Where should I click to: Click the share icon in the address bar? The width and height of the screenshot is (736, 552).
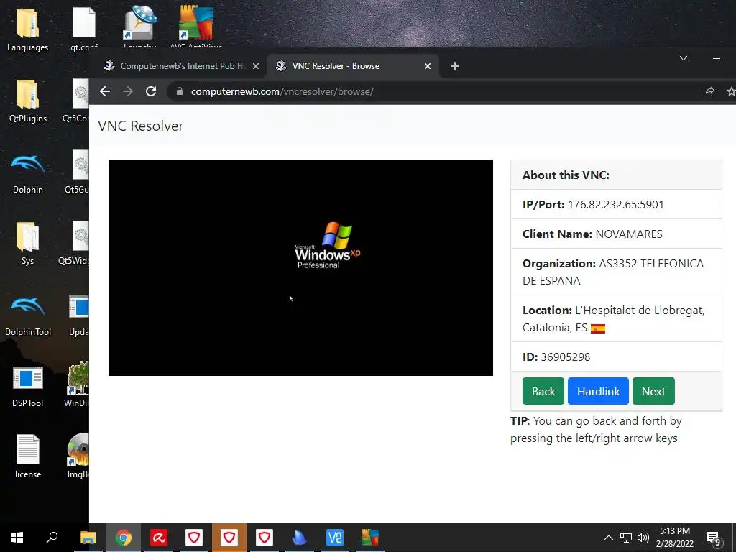coord(708,91)
